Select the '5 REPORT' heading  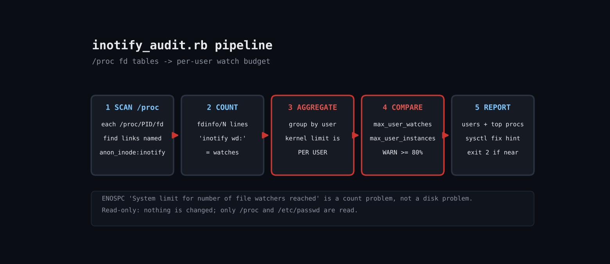pyautogui.click(x=493, y=107)
